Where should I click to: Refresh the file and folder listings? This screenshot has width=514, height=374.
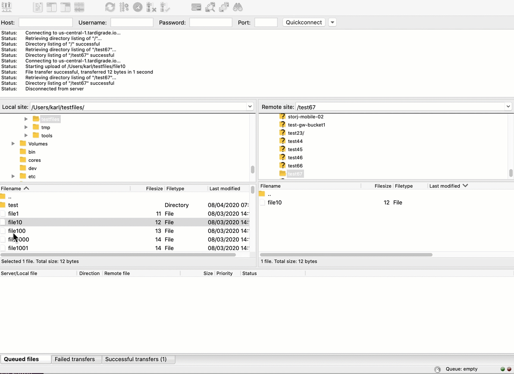tap(110, 7)
